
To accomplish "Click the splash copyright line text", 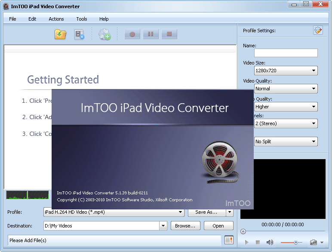I will click(125, 200).
